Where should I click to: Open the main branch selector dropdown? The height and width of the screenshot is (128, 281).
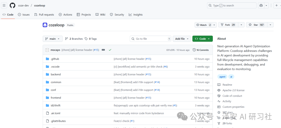(53, 39)
